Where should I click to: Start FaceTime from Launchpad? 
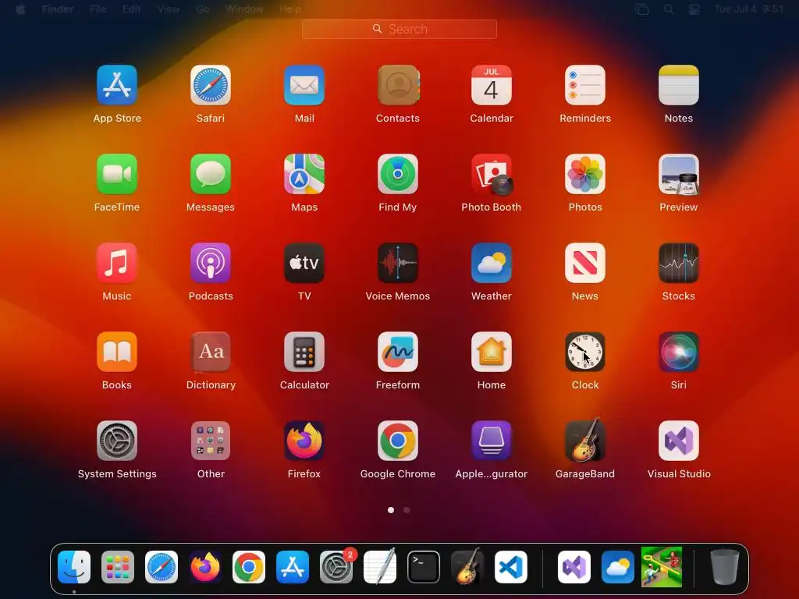[x=117, y=174]
